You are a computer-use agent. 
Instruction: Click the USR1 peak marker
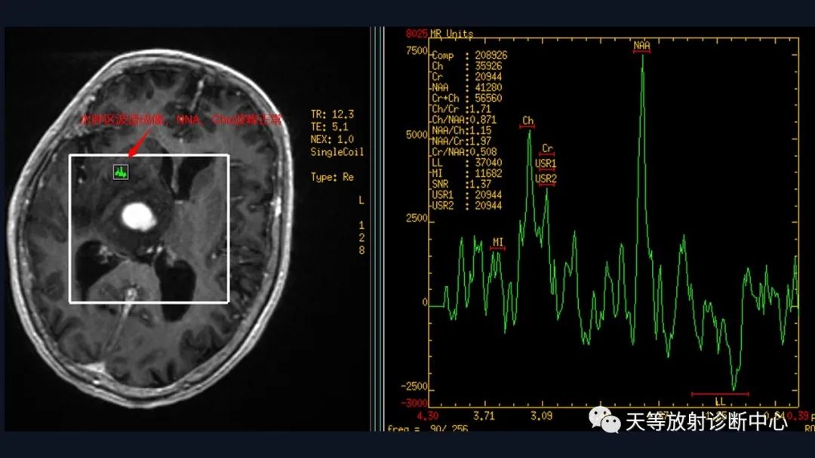pos(546,164)
